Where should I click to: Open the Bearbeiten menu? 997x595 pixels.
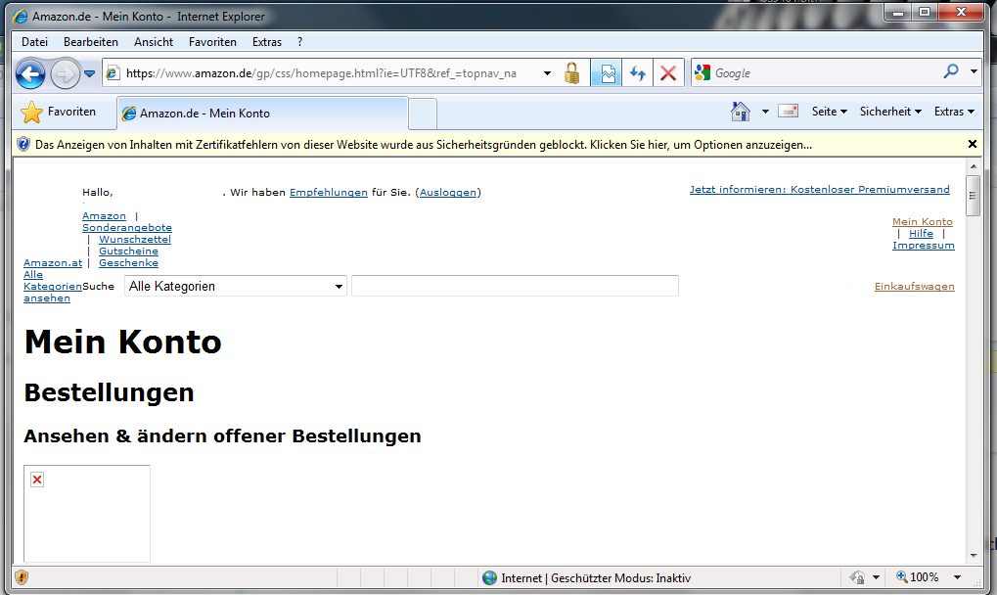(91, 42)
